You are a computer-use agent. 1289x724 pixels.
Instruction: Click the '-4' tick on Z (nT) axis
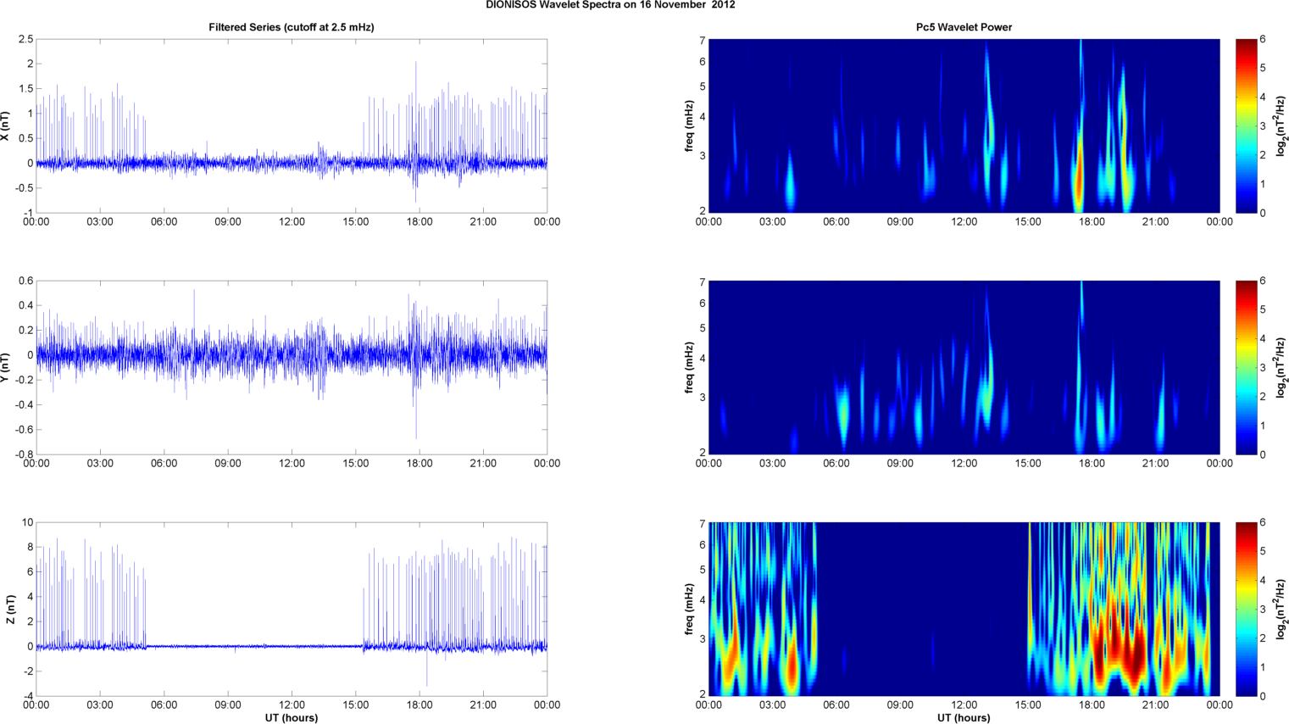27,696
